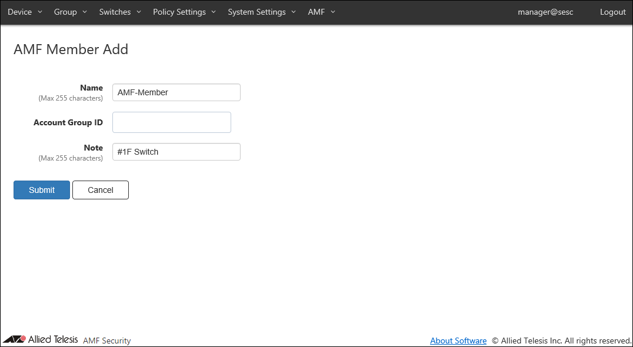Open the Device menu
This screenshot has width=633, height=347.
coord(20,12)
